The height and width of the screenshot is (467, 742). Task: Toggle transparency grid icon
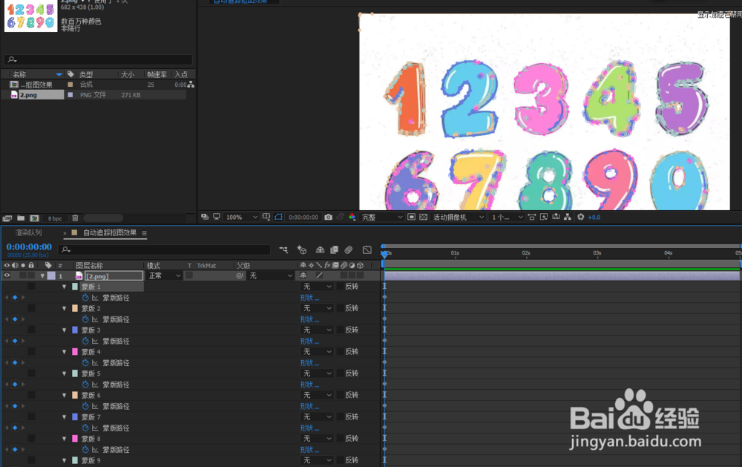click(x=424, y=217)
